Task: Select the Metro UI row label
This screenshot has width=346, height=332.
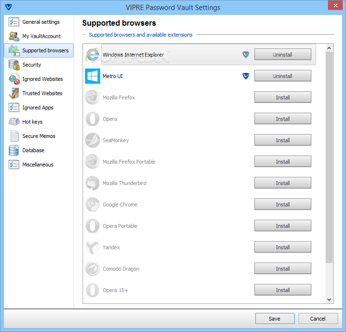Action: (x=112, y=76)
